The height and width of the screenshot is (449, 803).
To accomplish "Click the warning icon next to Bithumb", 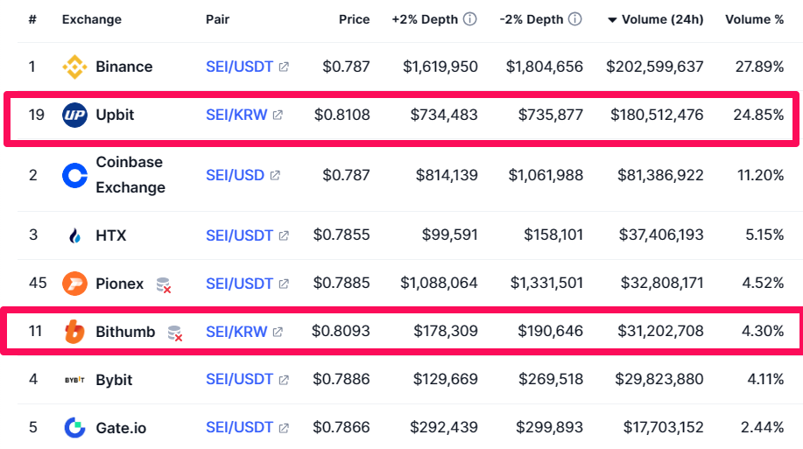I will coord(176,333).
